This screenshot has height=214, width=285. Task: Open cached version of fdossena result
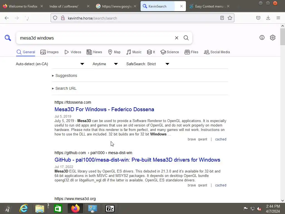[221, 139]
